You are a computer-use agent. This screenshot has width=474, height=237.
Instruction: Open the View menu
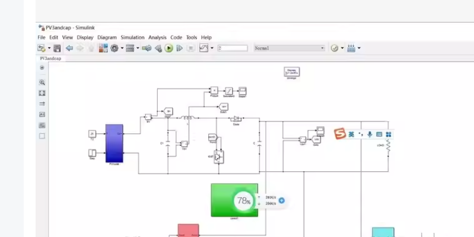[x=68, y=37]
